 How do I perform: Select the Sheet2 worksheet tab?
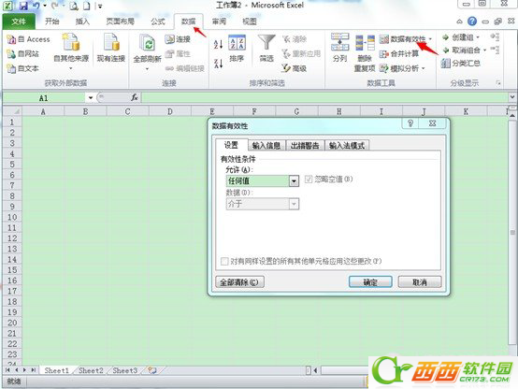point(91,370)
